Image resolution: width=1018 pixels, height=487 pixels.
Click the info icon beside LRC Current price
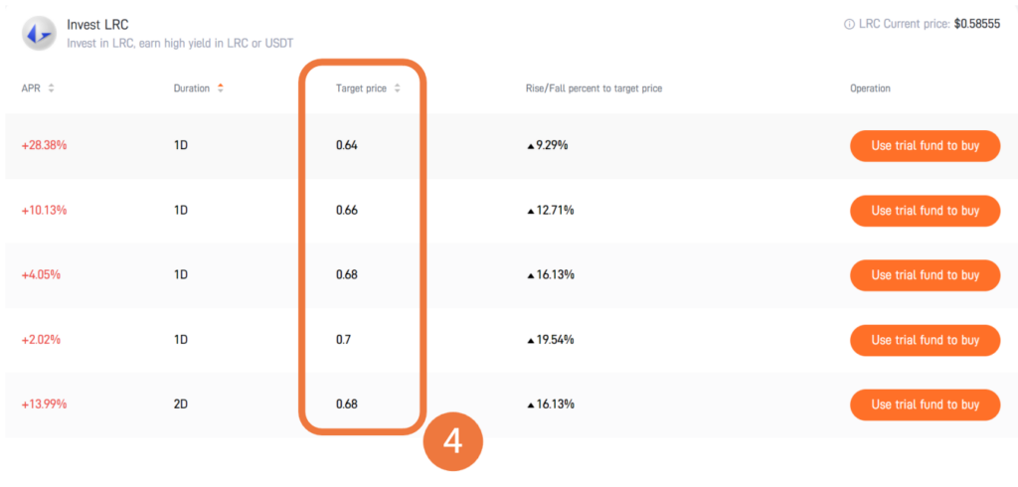[x=849, y=24]
